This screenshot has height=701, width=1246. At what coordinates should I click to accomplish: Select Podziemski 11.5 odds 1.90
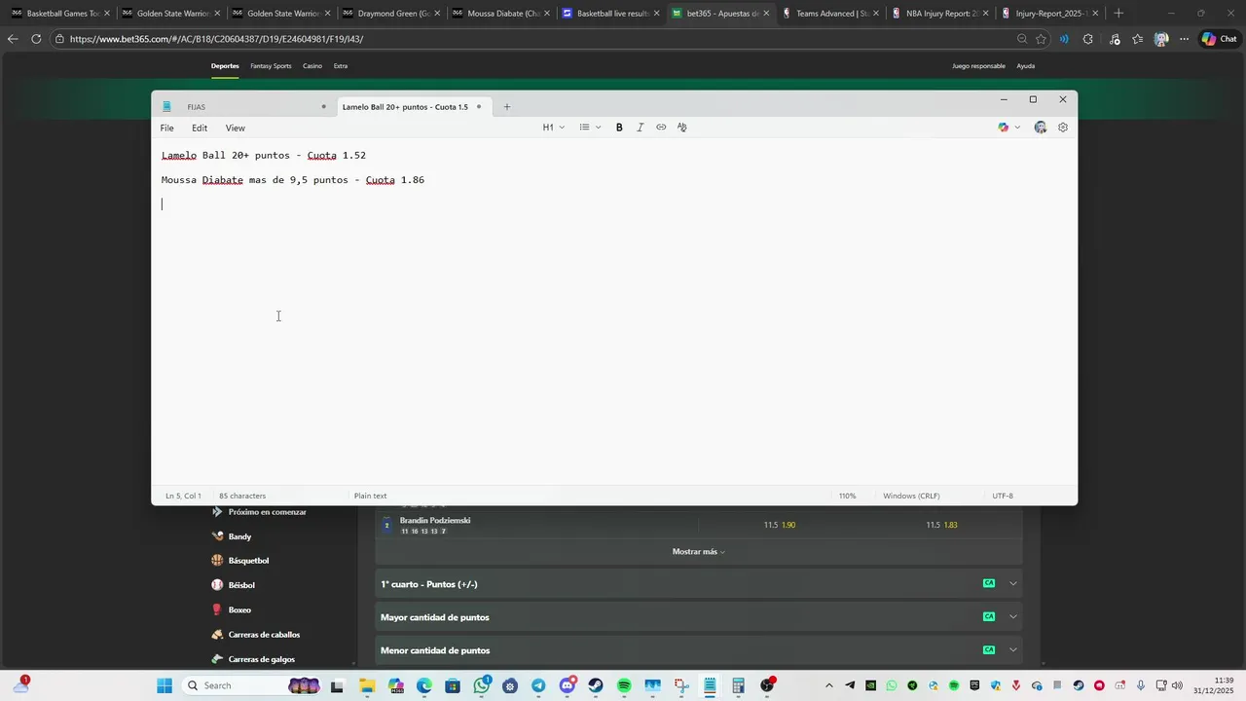pyautogui.click(x=780, y=525)
